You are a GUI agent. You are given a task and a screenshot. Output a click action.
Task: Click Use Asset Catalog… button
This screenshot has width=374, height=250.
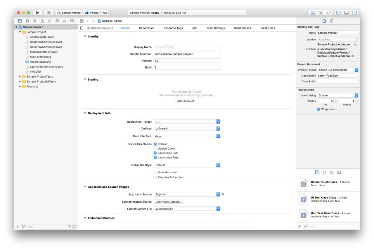(169, 202)
